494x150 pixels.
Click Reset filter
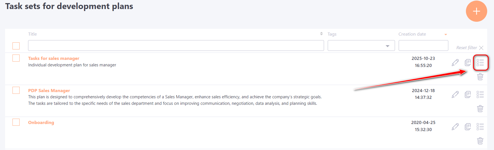click(470, 48)
